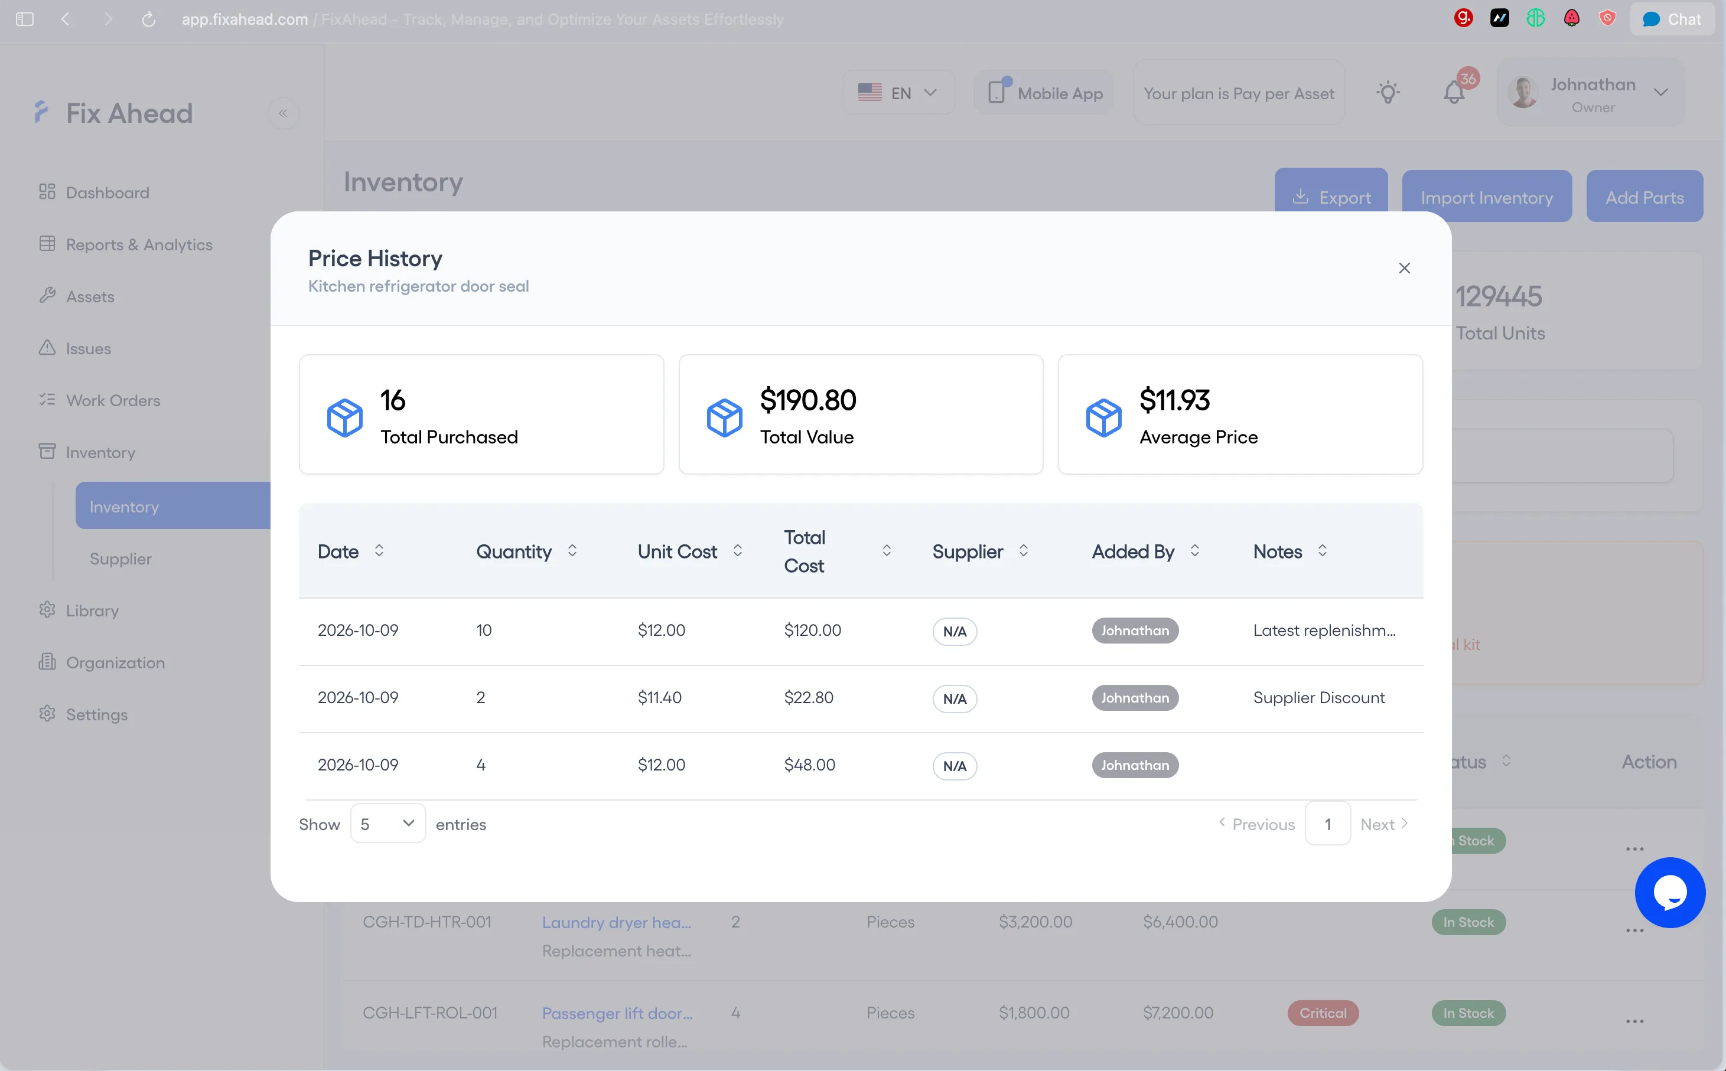The height and width of the screenshot is (1071, 1726).
Task: Open the EN language dropdown
Action: pyautogui.click(x=898, y=93)
